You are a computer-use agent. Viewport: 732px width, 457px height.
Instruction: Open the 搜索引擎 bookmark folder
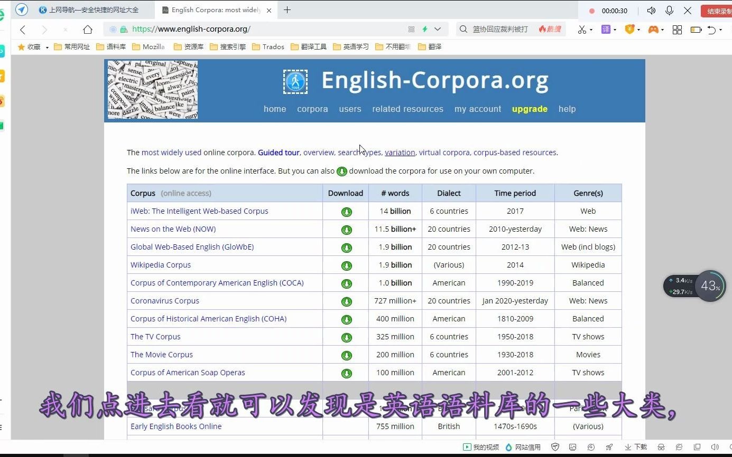coord(228,47)
